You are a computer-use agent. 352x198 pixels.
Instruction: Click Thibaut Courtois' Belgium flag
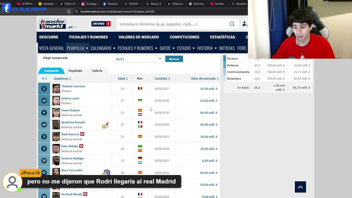click(140, 89)
